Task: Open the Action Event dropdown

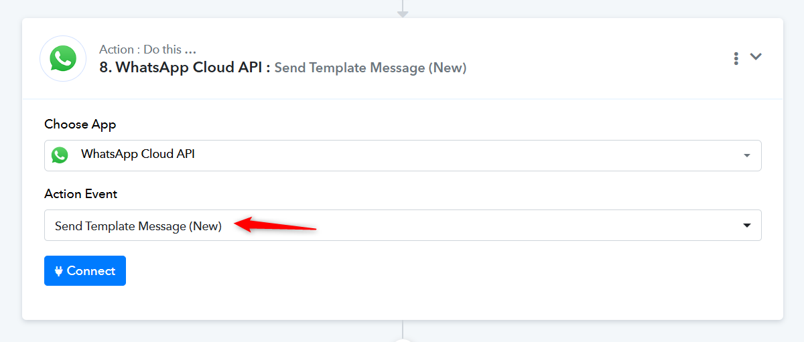Action: point(402,226)
